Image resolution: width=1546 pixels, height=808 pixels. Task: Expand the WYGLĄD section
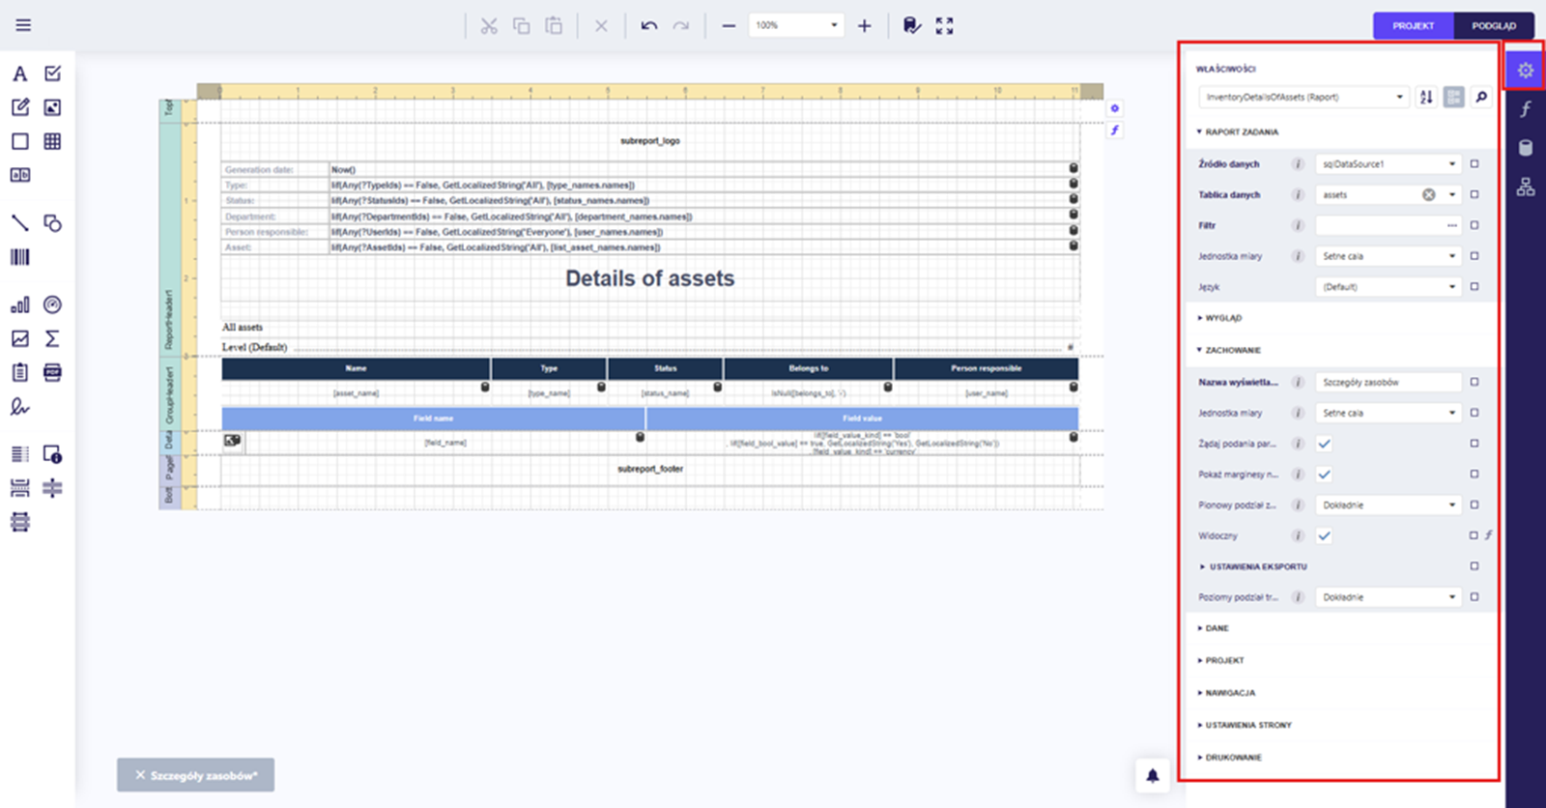pyautogui.click(x=1223, y=318)
